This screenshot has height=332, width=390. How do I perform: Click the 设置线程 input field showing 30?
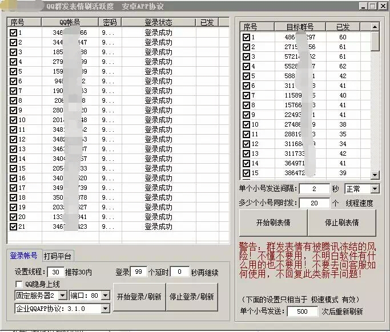tap(55, 272)
